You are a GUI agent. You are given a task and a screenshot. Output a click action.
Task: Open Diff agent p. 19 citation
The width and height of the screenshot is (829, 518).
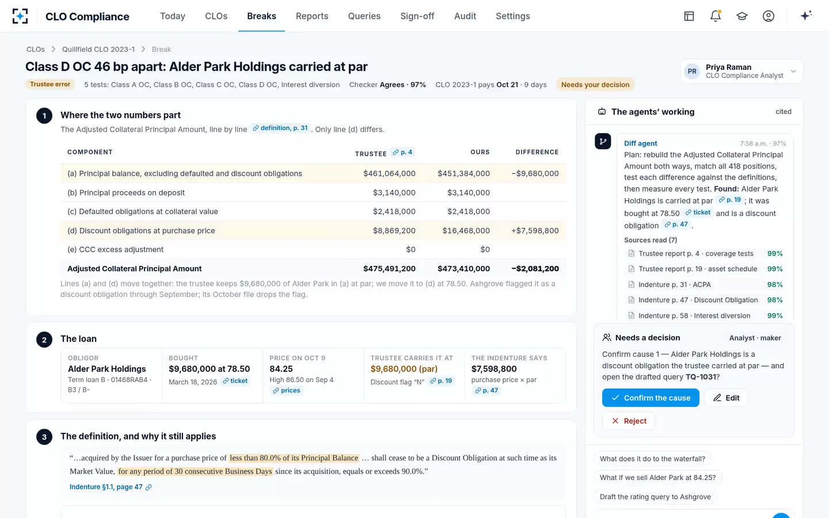(x=730, y=200)
